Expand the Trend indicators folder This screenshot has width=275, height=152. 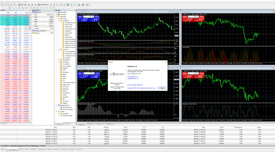pyautogui.click(x=59, y=18)
